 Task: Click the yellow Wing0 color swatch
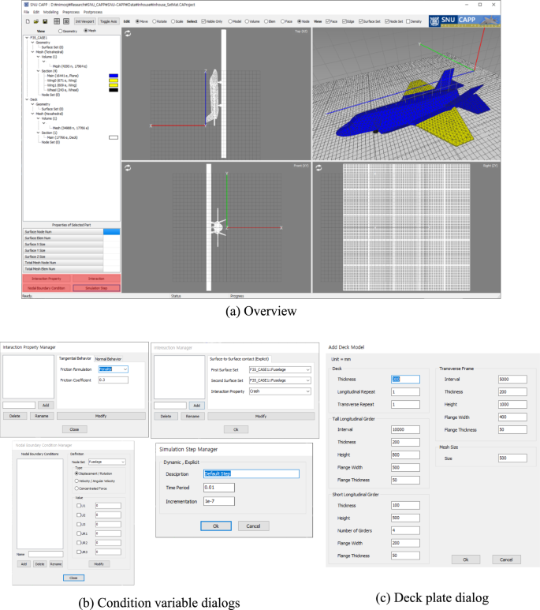point(114,80)
